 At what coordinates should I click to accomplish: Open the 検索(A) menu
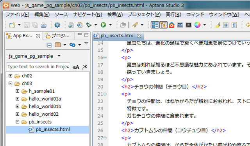click(x=115, y=15)
